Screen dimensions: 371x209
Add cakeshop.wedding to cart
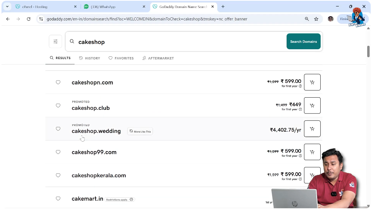tap(312, 129)
